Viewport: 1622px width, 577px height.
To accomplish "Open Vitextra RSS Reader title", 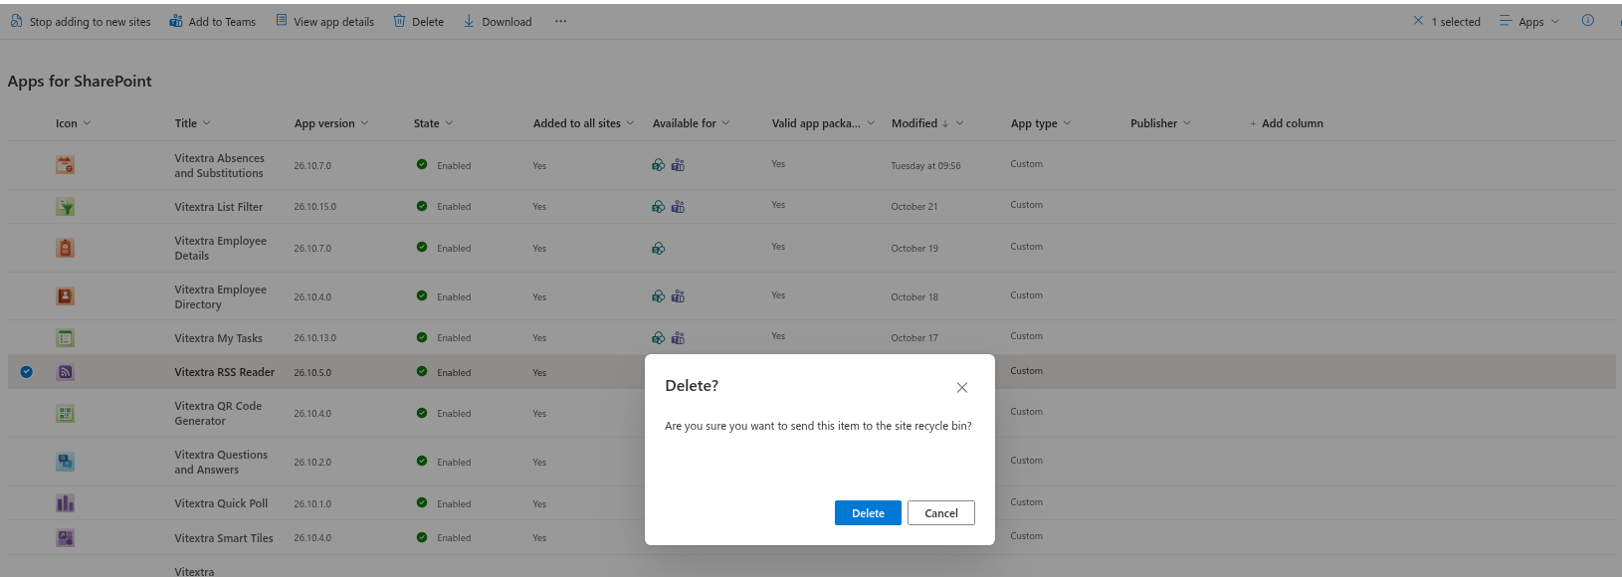I will (224, 372).
